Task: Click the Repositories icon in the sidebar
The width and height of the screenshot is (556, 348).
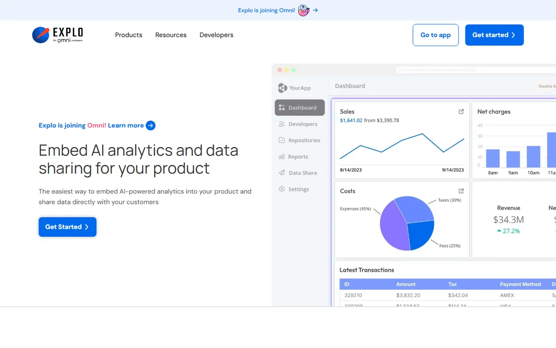Action: coord(282,140)
